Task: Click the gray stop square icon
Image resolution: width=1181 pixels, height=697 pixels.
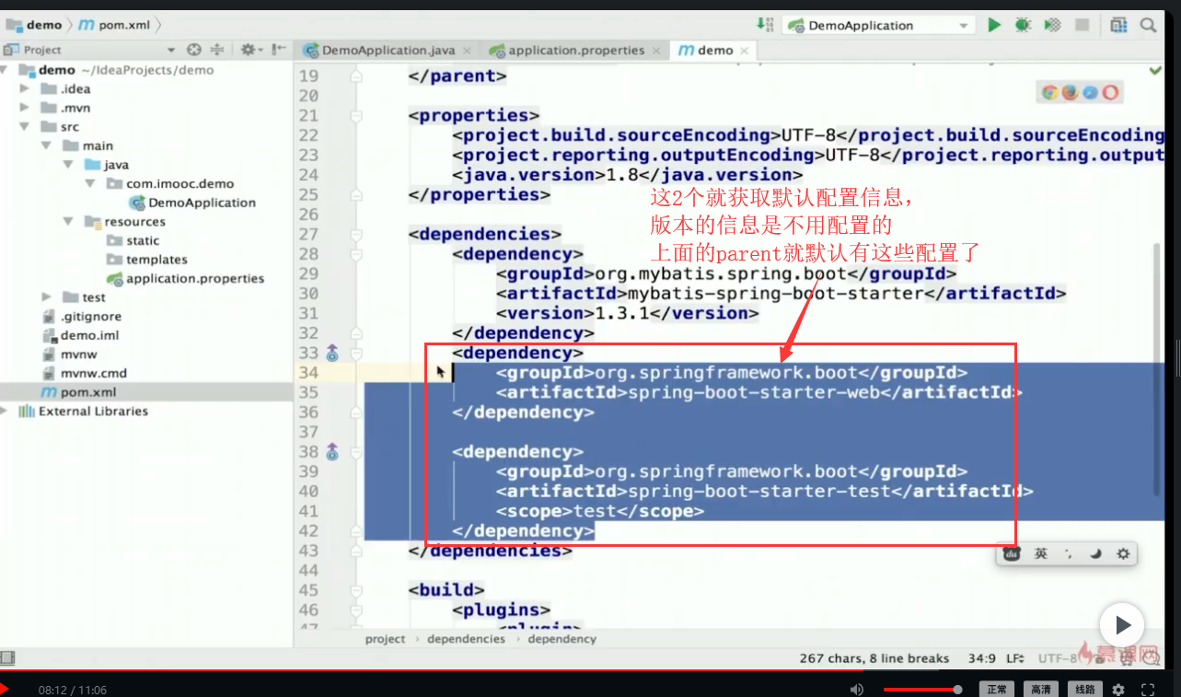Action: pyautogui.click(x=1083, y=25)
